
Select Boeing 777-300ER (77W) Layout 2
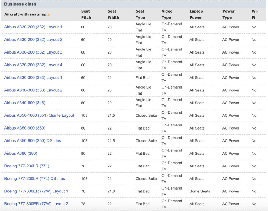pyautogui.click(x=36, y=204)
